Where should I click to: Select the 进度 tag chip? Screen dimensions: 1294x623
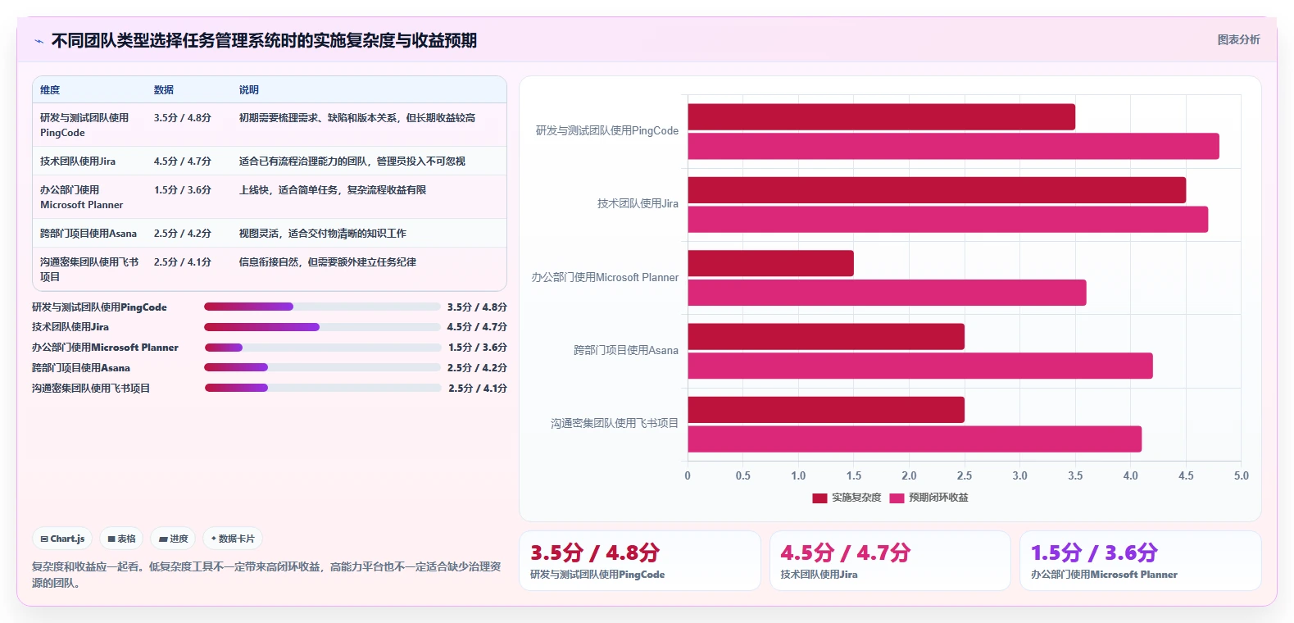point(173,539)
